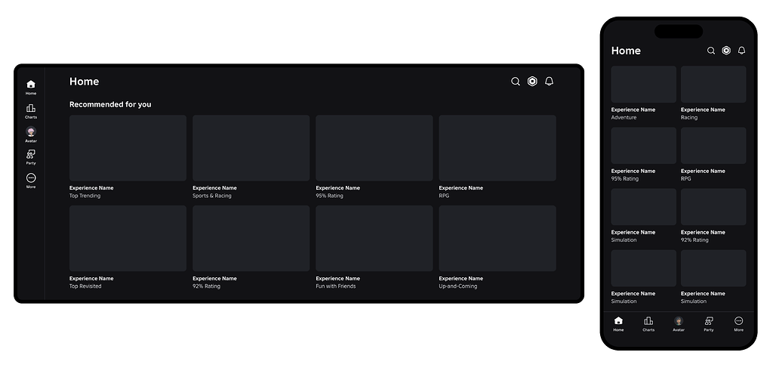Click the 'Recommended for you' heading
The width and height of the screenshot is (773, 371).
click(x=110, y=104)
